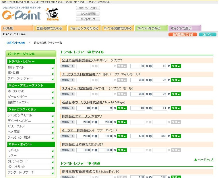This screenshot has height=178, width=219.
Task: Open the Gポイントとは? button
Action: pyautogui.click(x=88, y=8)
